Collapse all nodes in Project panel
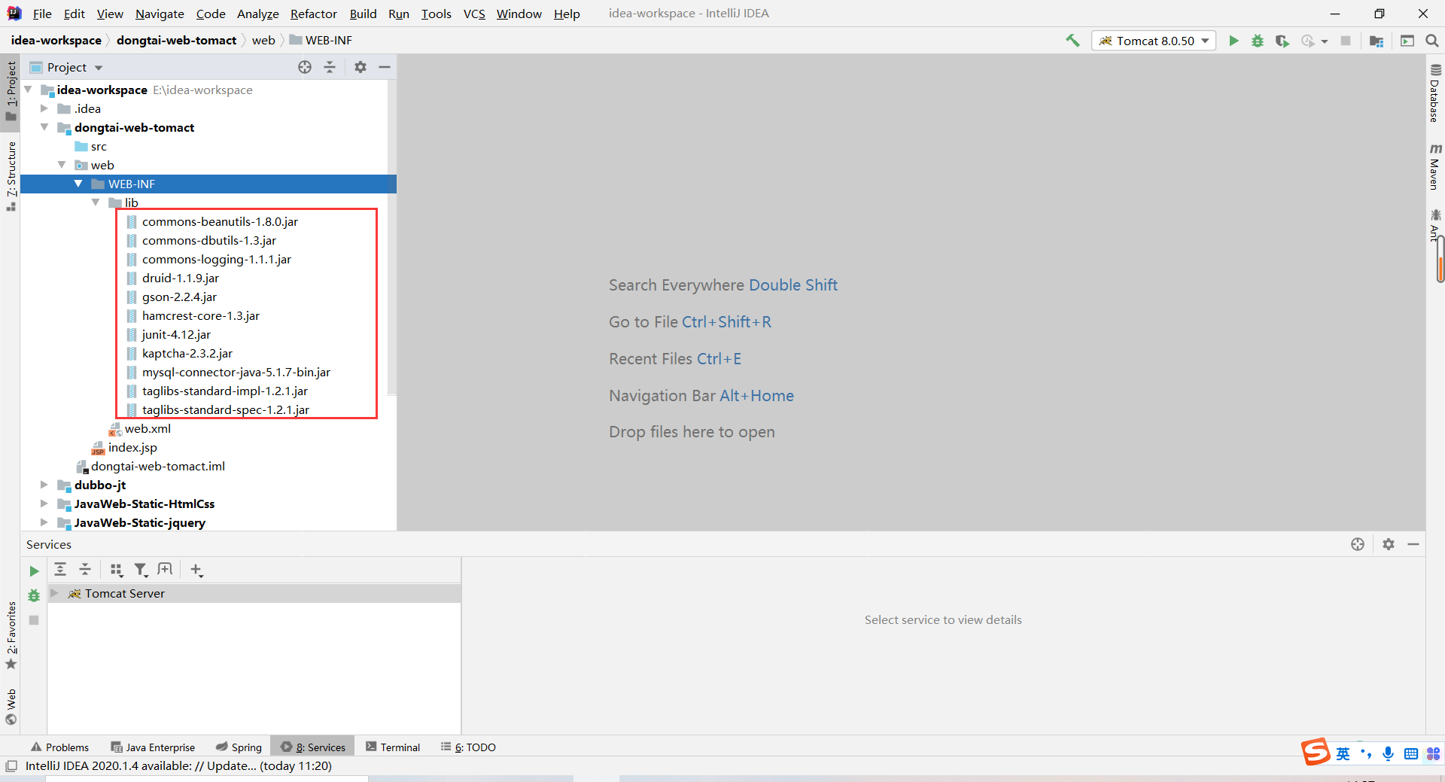 330,67
